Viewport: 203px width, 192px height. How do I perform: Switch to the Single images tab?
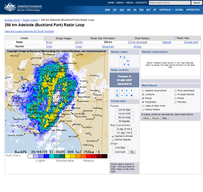tap(63, 38)
